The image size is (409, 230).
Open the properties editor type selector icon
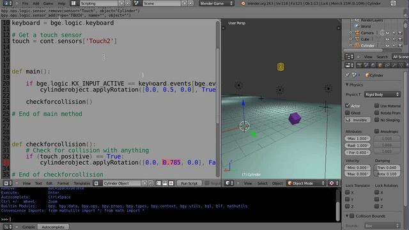tap(349, 65)
